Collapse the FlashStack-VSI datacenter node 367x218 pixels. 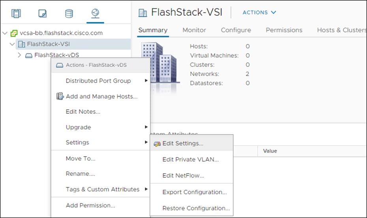click(12, 44)
